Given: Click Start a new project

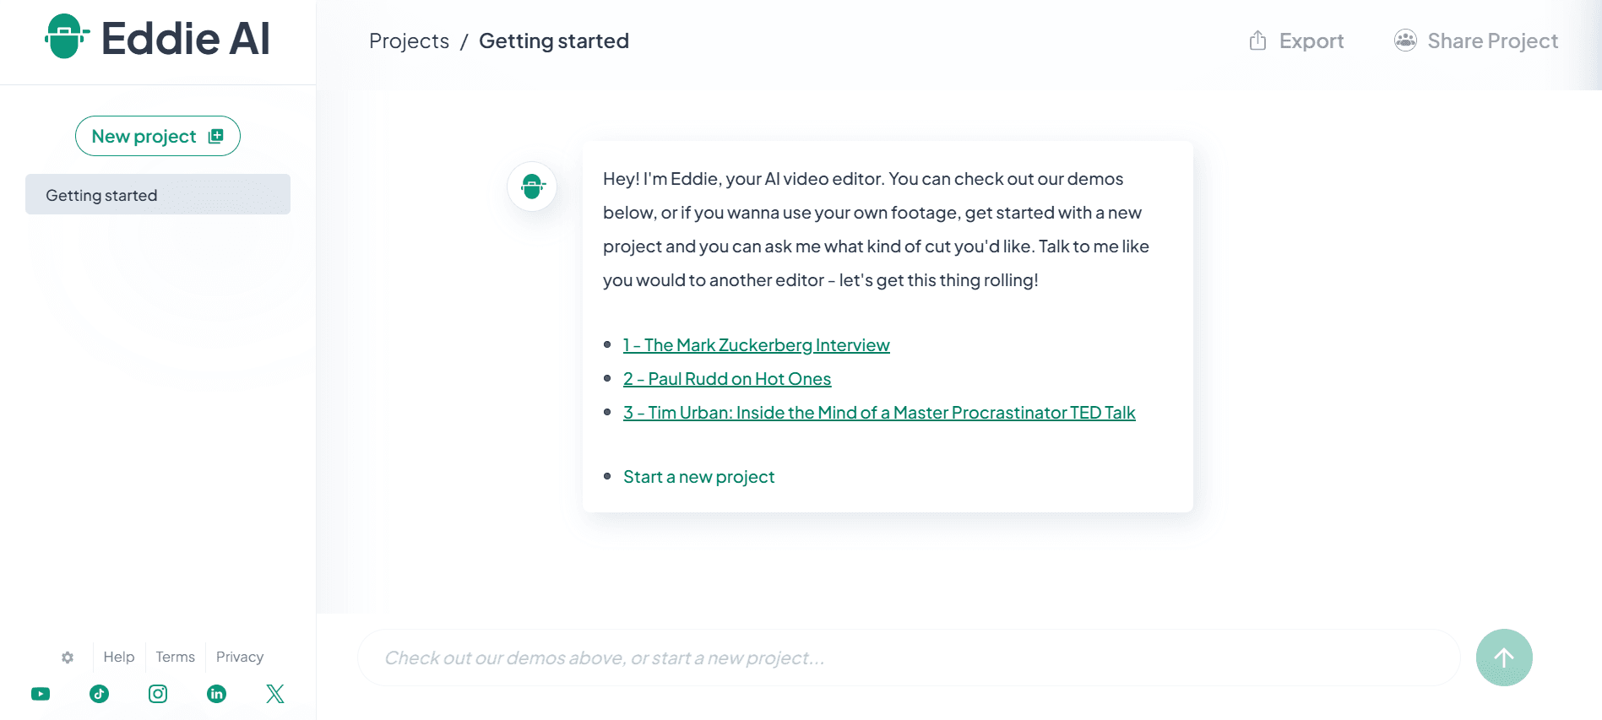Looking at the screenshot, I should point(698,476).
